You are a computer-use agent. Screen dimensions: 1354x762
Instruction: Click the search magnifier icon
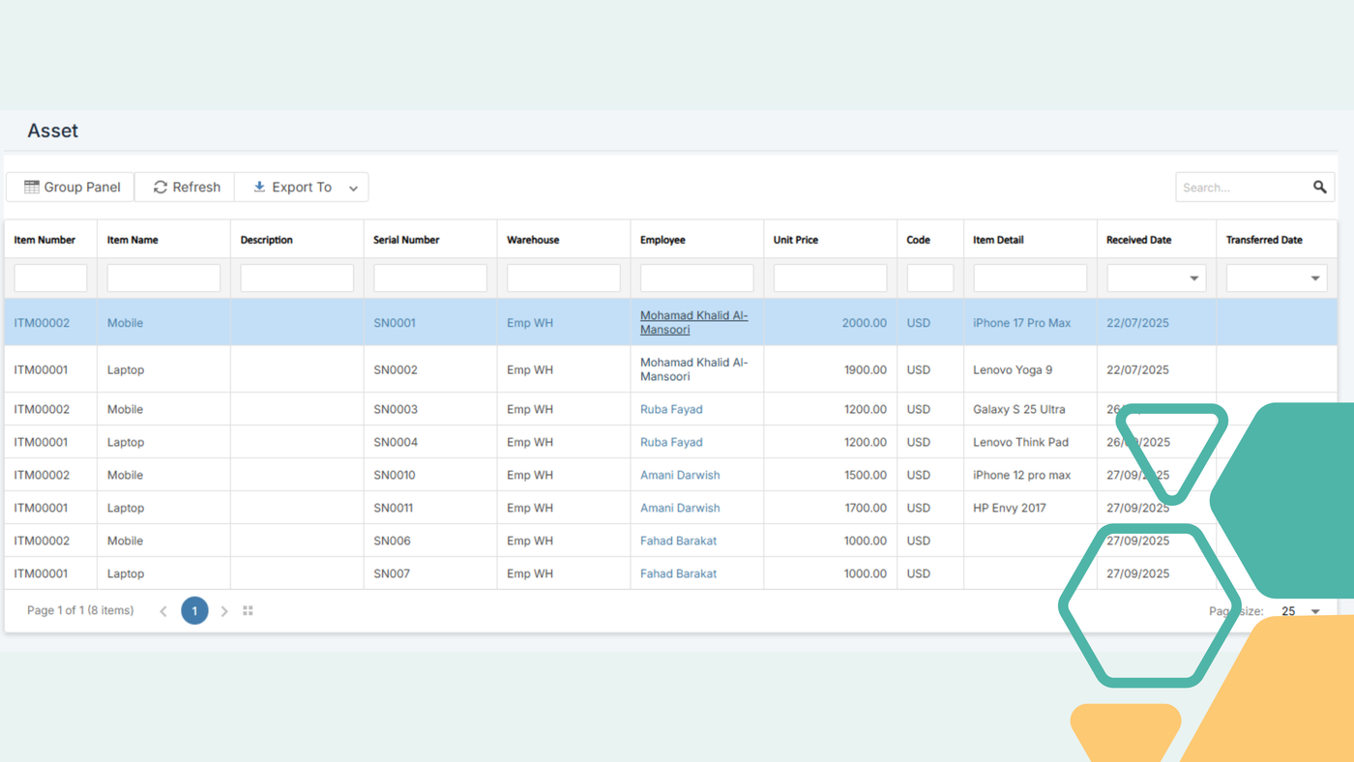(1320, 187)
